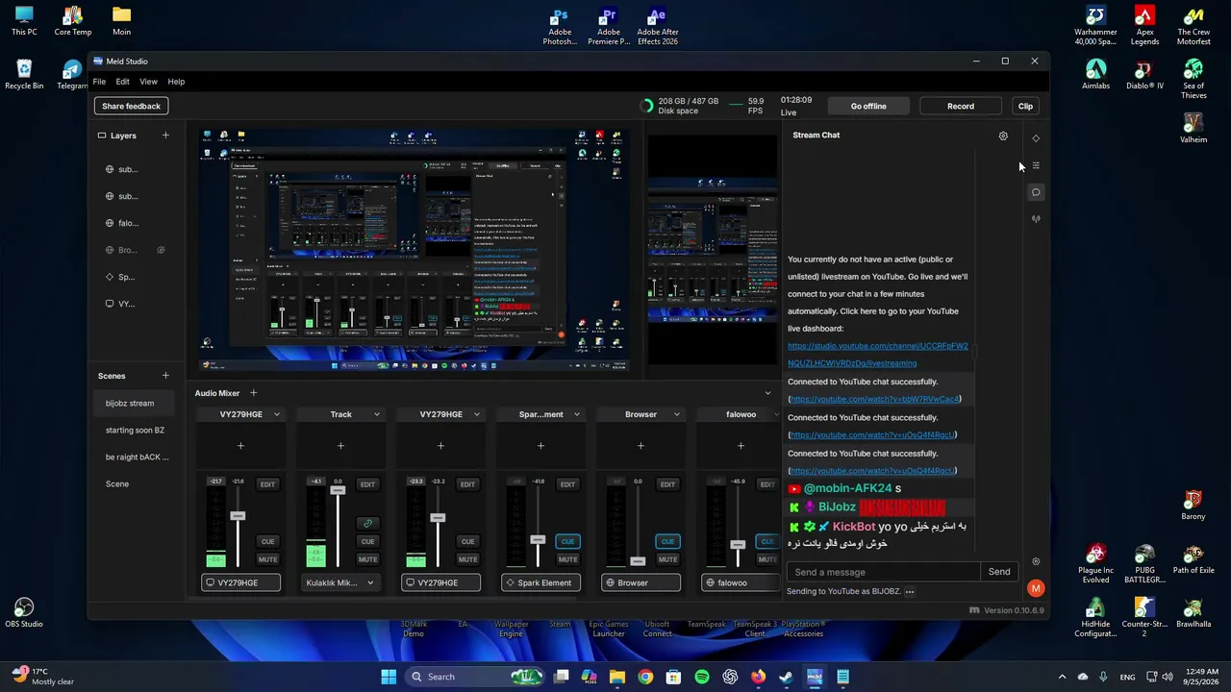The height and width of the screenshot is (692, 1231).
Task: Expand the Spar...ment channel header dropdown
Action: 576,415
